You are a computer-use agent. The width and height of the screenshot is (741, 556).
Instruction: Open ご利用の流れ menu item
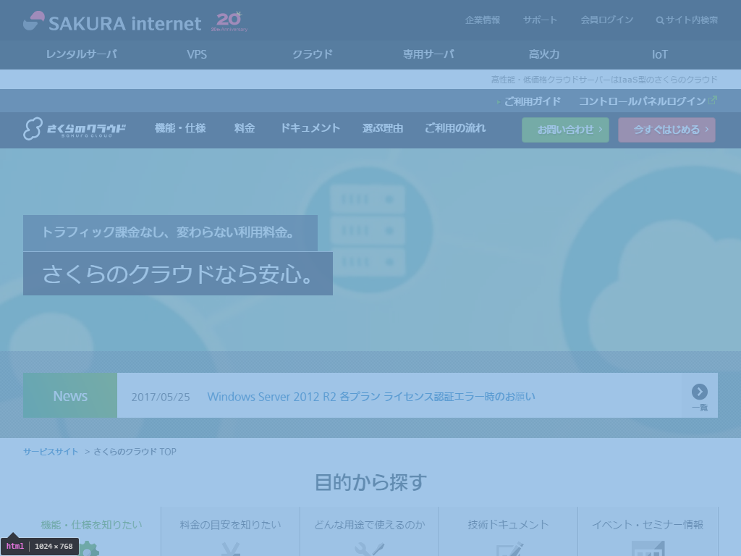(x=455, y=128)
